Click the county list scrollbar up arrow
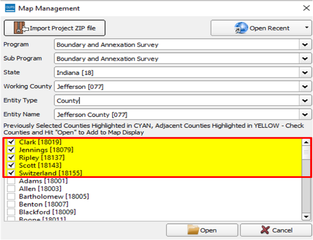313x240 pixels. coord(306,142)
